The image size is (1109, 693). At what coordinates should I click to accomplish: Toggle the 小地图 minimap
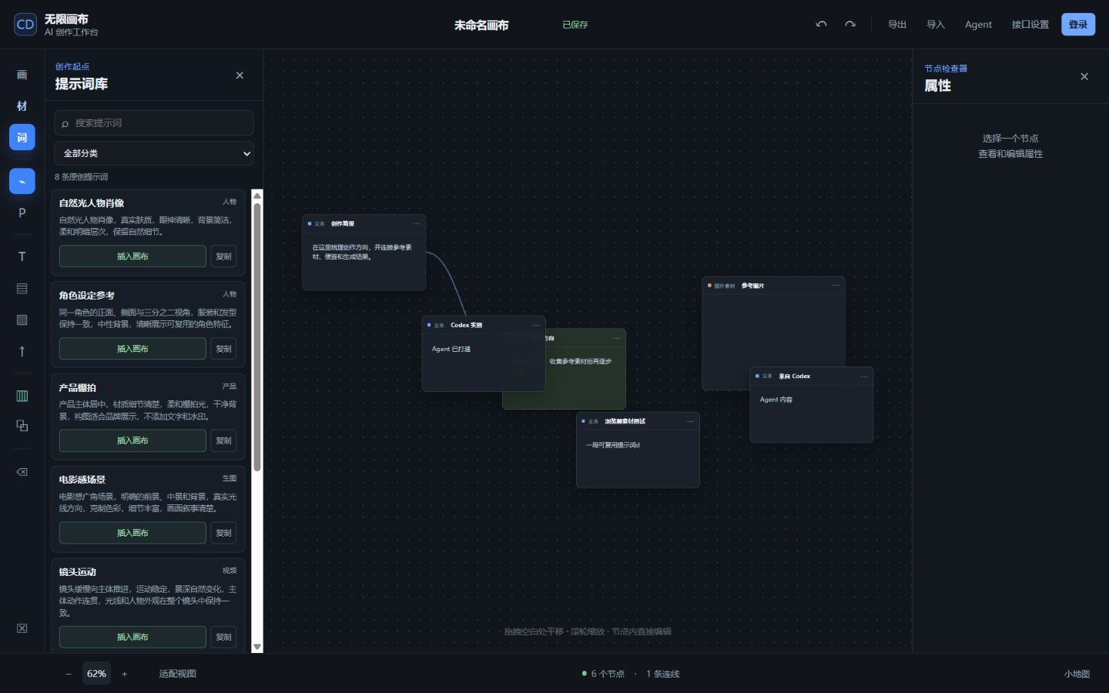coord(1077,674)
